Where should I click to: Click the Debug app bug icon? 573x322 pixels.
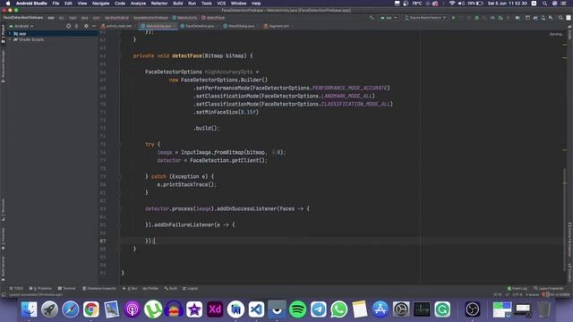[x=476, y=18]
